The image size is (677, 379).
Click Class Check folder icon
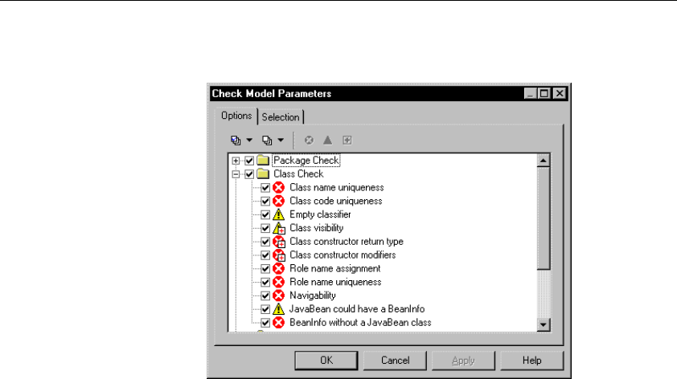tap(263, 173)
